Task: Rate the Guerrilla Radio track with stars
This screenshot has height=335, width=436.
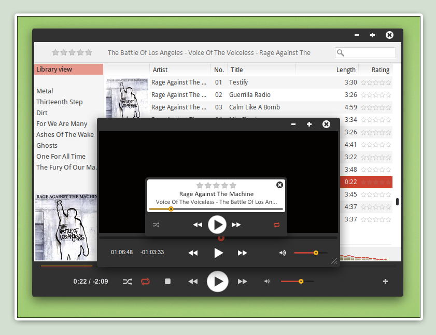Action: coord(376,95)
